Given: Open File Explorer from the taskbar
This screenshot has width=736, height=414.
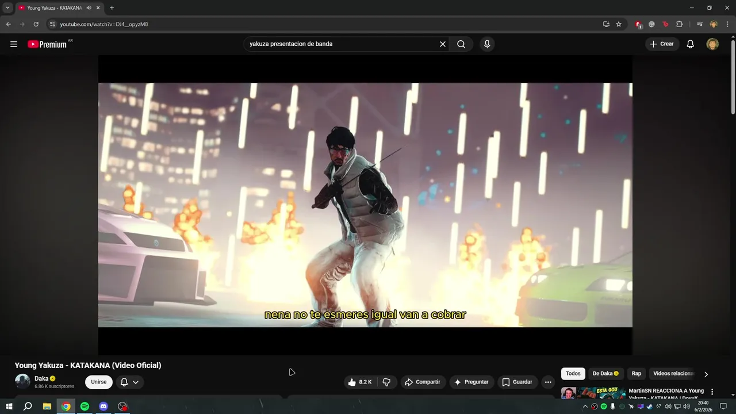Looking at the screenshot, I should click(x=47, y=407).
